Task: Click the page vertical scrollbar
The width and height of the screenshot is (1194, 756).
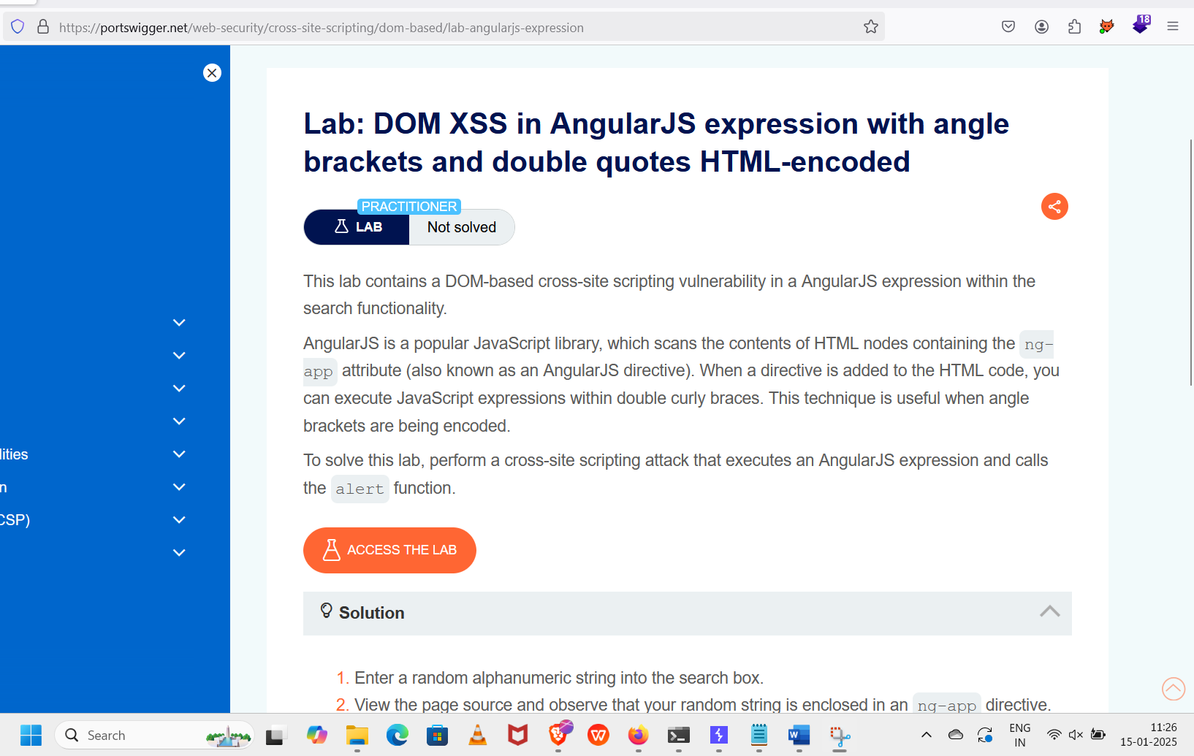Action: (1191, 263)
